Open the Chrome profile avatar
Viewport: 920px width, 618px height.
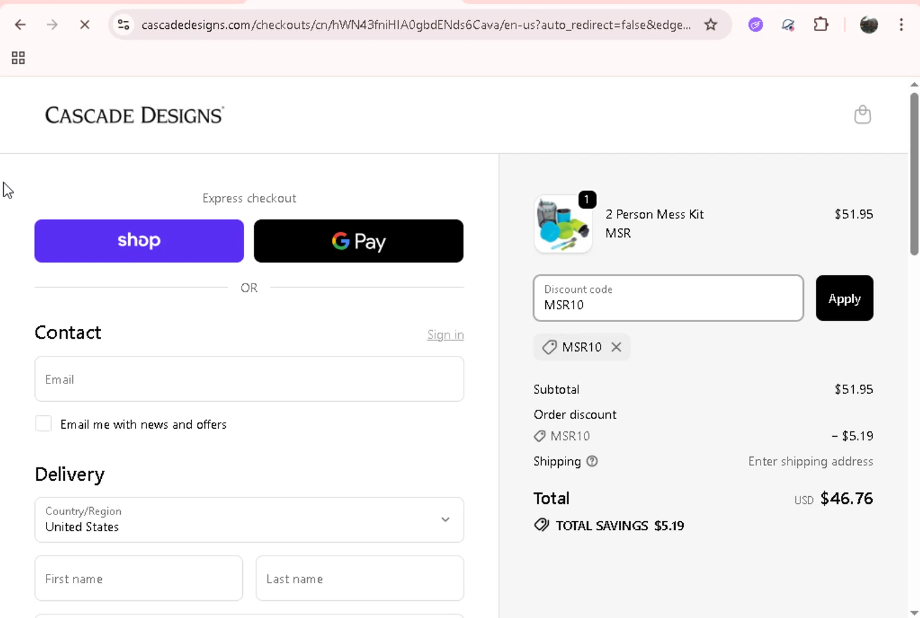click(x=868, y=24)
